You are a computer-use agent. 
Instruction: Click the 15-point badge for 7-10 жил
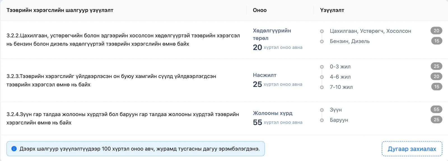(436, 87)
